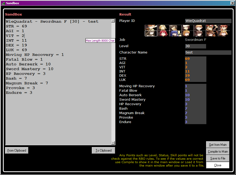
Task: Click the line 'Sword Mastery = 10'
Action: (30, 69)
